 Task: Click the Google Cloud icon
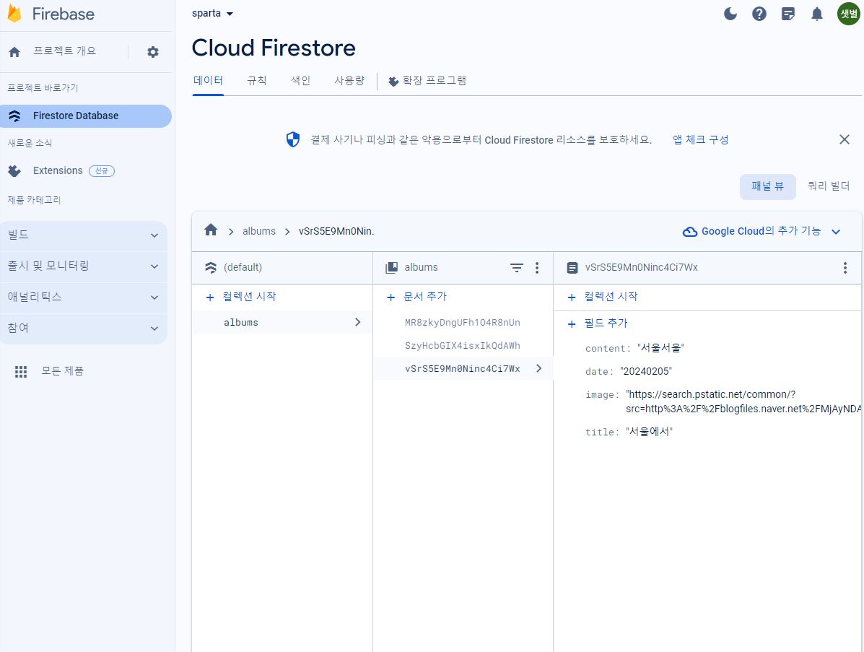pyautogui.click(x=690, y=232)
